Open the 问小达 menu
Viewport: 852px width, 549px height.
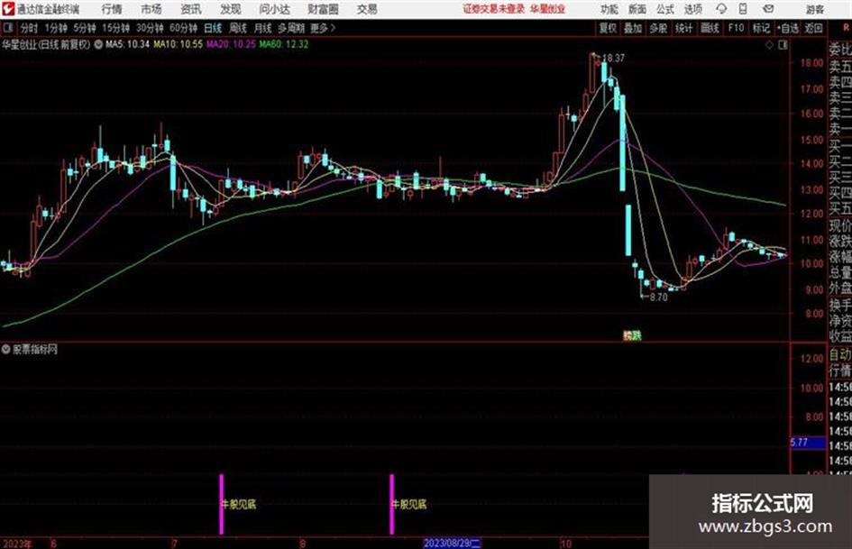point(274,9)
